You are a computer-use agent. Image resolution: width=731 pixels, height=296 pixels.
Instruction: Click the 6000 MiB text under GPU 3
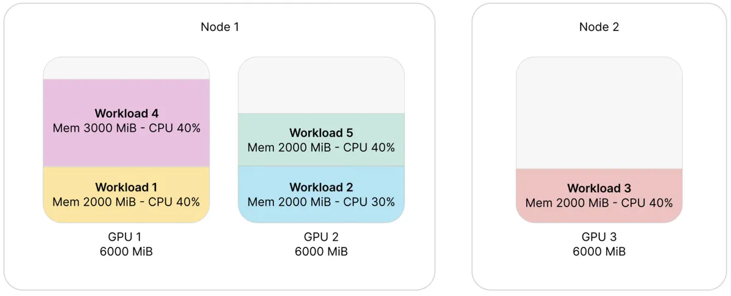[x=599, y=252]
